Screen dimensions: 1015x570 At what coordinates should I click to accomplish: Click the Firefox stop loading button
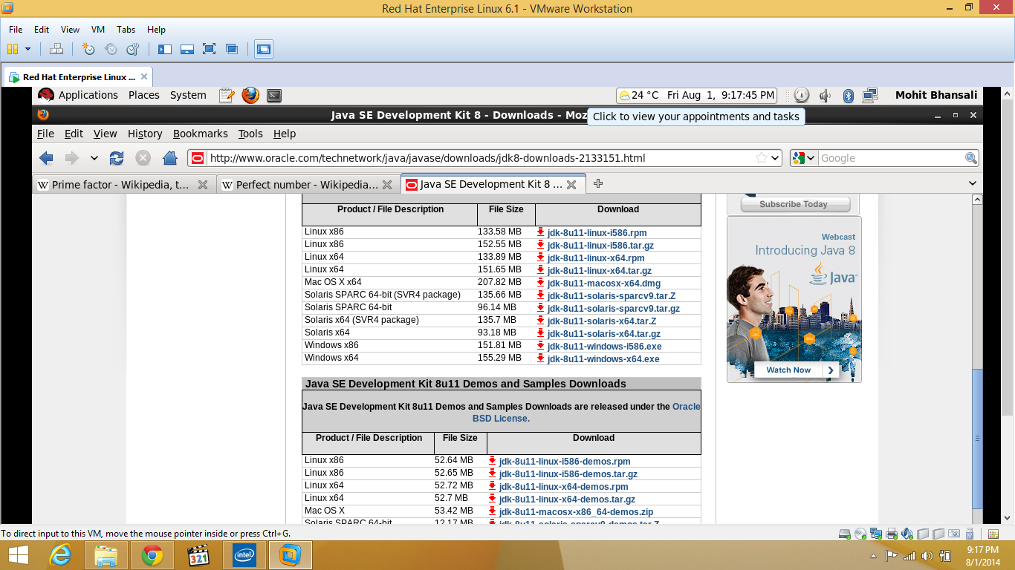[143, 158]
